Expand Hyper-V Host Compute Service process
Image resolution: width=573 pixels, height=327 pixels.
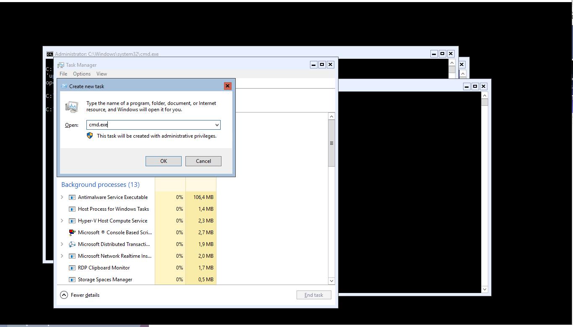point(62,221)
